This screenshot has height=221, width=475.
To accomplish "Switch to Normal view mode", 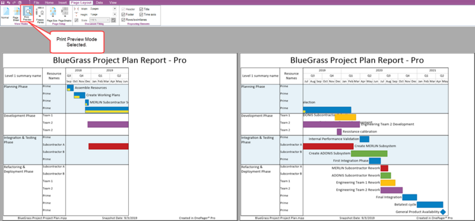I will [x=5, y=13].
